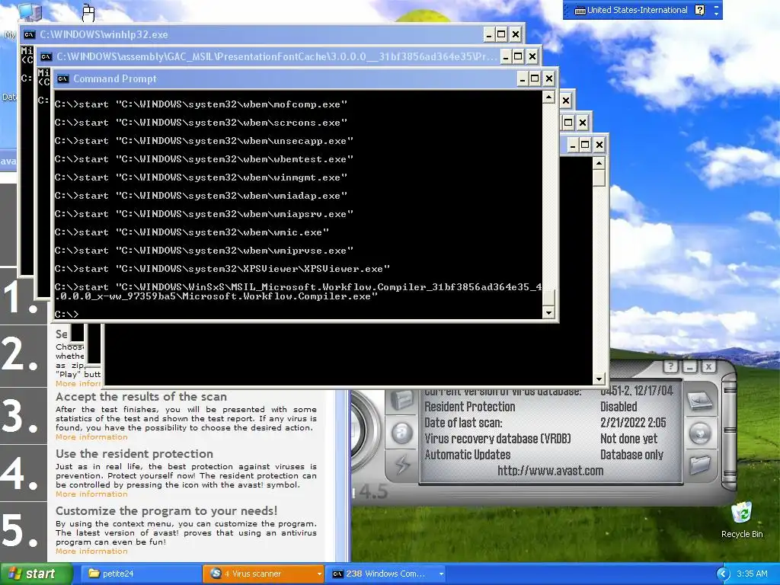Open the Recycle Bin desktop icon

click(x=742, y=519)
